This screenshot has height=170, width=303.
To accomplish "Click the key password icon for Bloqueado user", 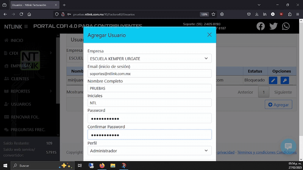I will 285,80.
